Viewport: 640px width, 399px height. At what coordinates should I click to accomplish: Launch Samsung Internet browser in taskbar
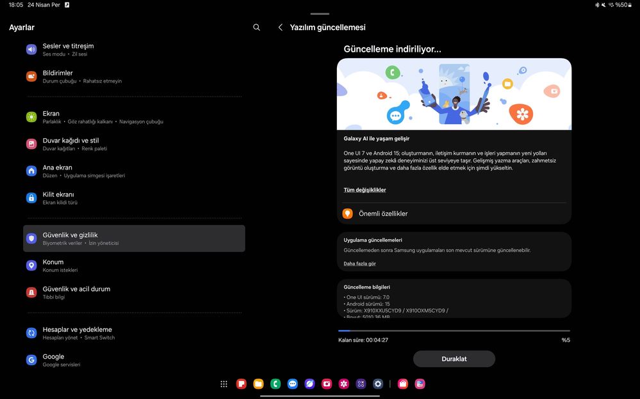(x=310, y=384)
